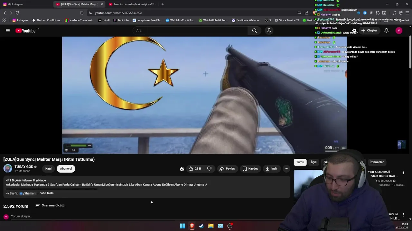Open site settings icon in address bar
Screen dimensions: 412x231
[x=90, y=13]
